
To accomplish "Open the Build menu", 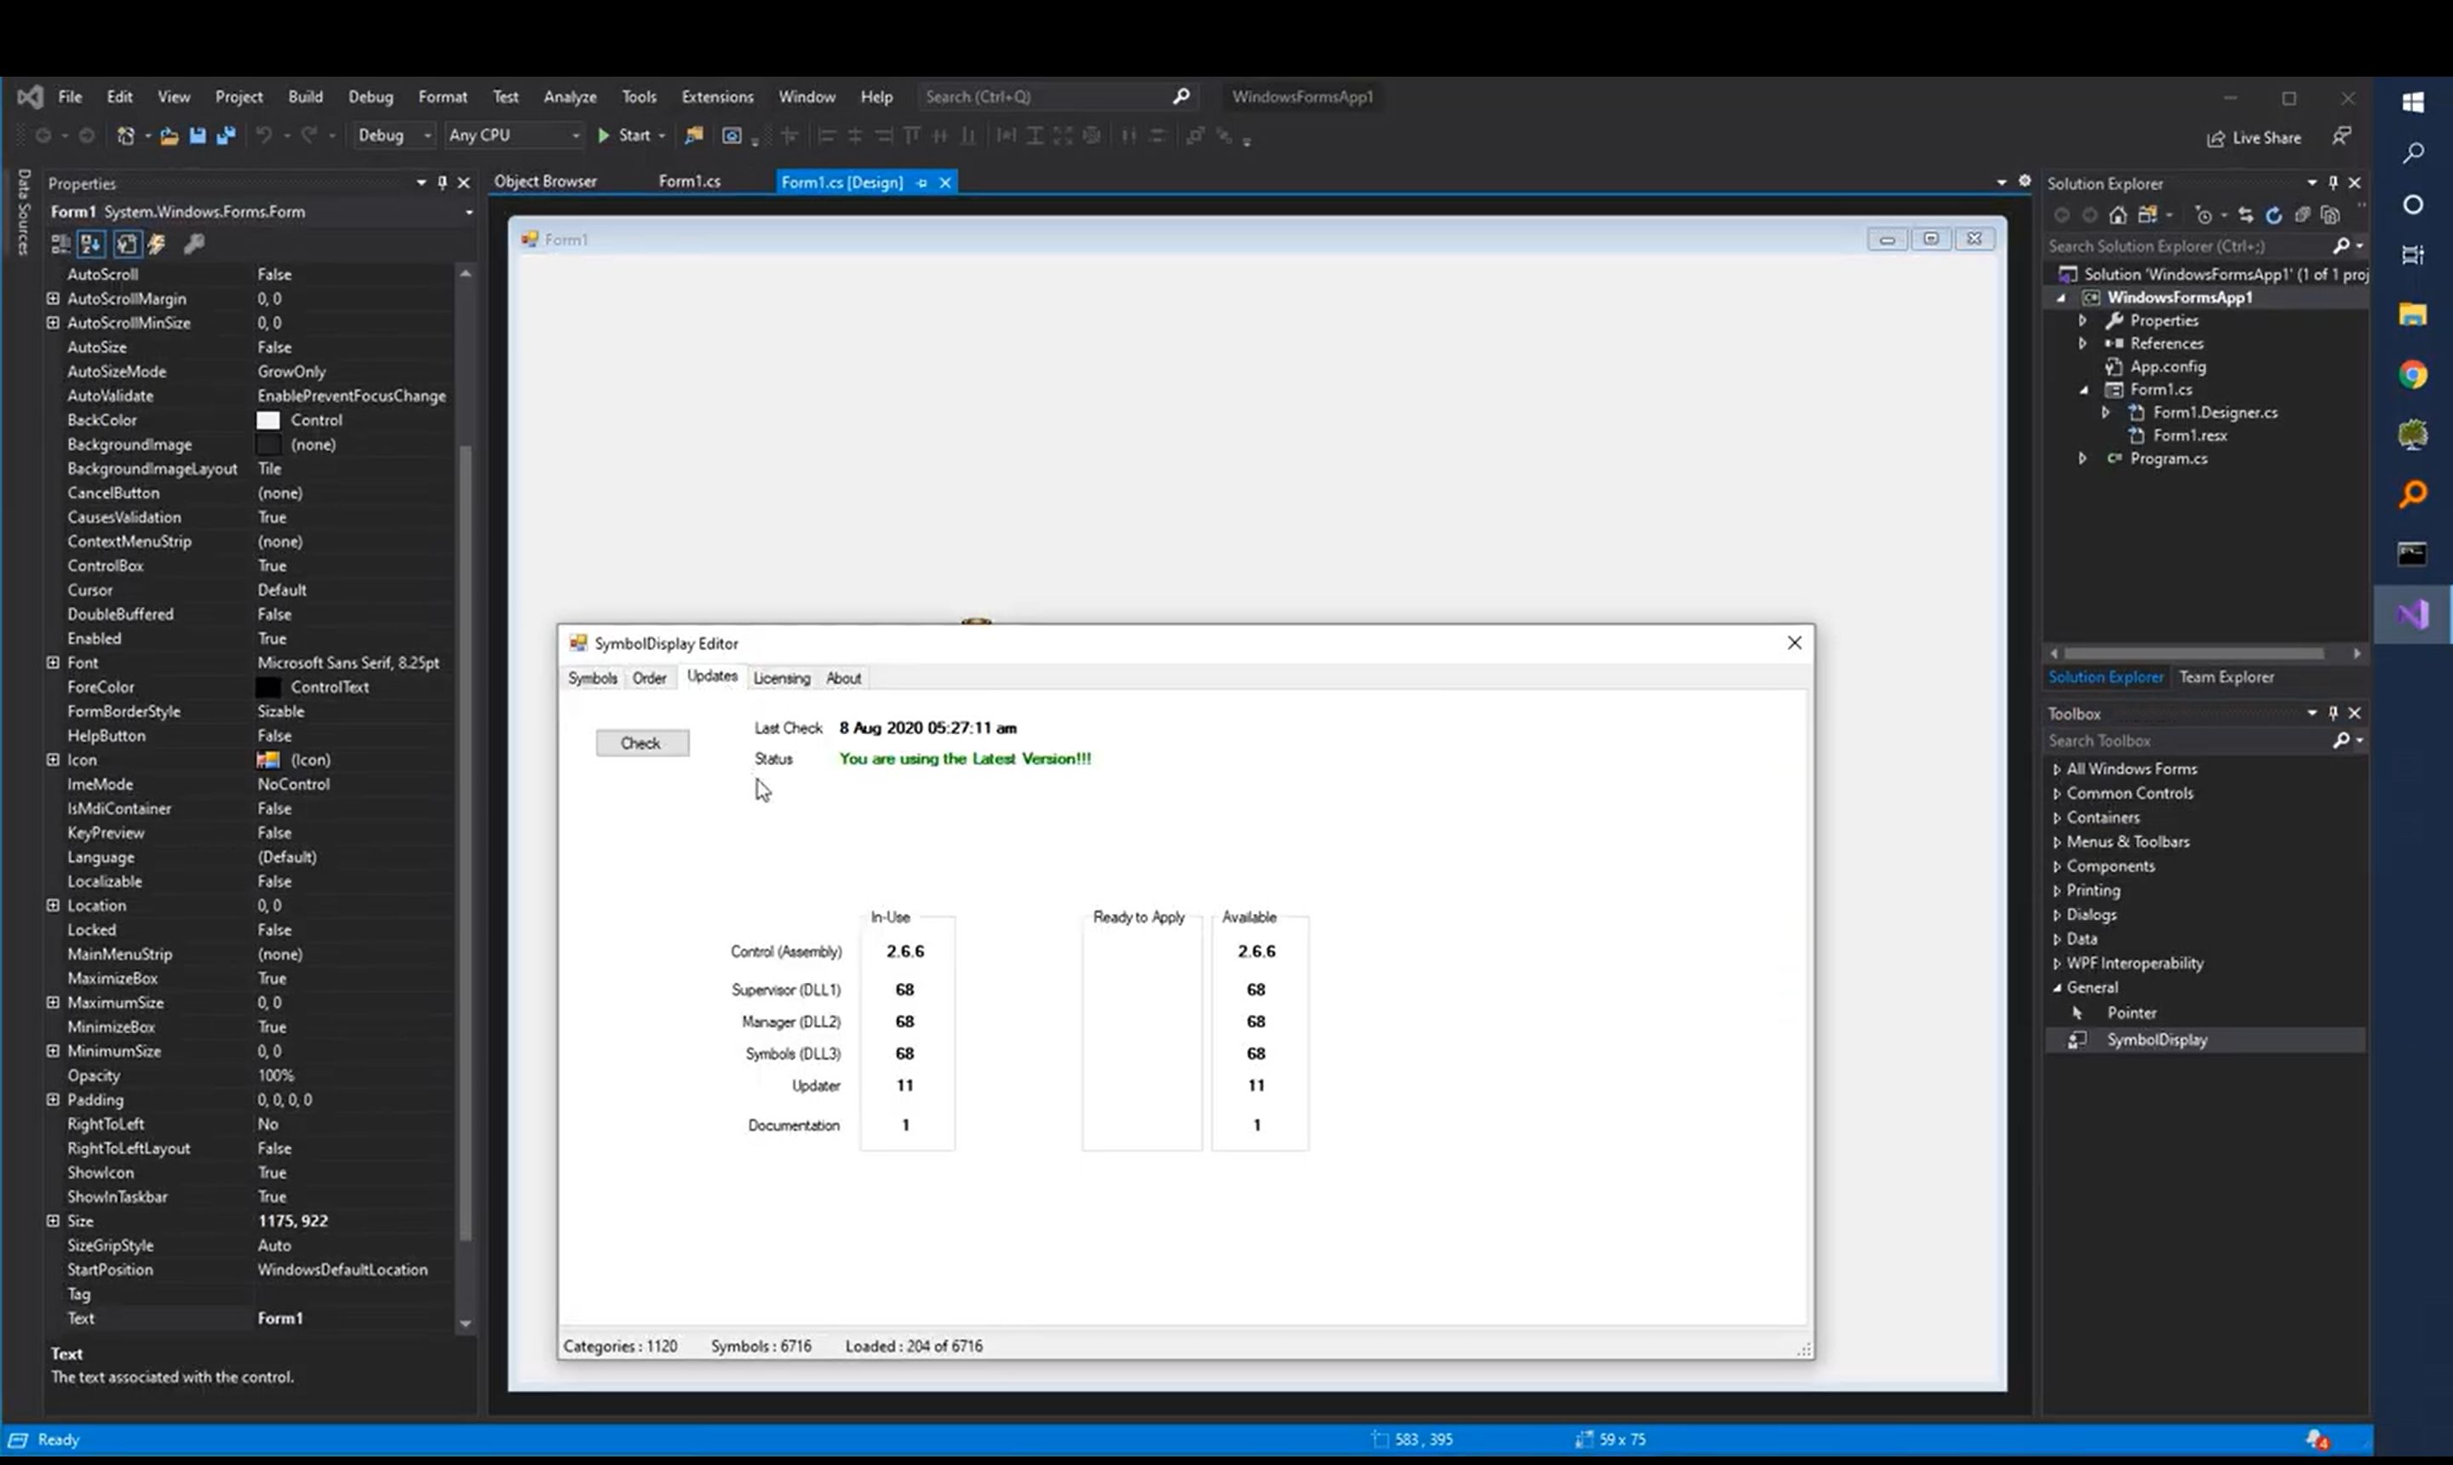I will tap(305, 97).
